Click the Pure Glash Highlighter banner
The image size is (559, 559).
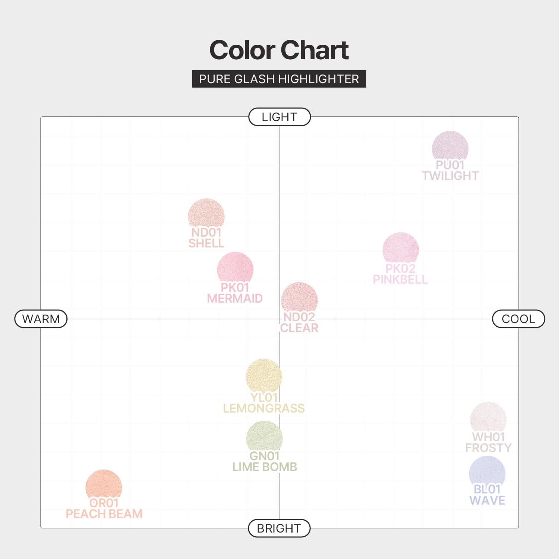click(279, 79)
